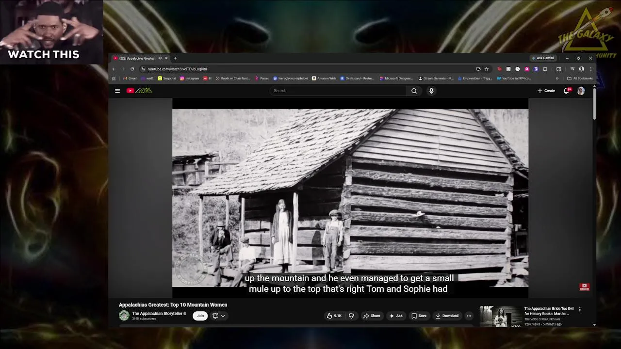The height and width of the screenshot is (349, 621).
Task: Save the video to a playlist
Action: [x=419, y=316]
